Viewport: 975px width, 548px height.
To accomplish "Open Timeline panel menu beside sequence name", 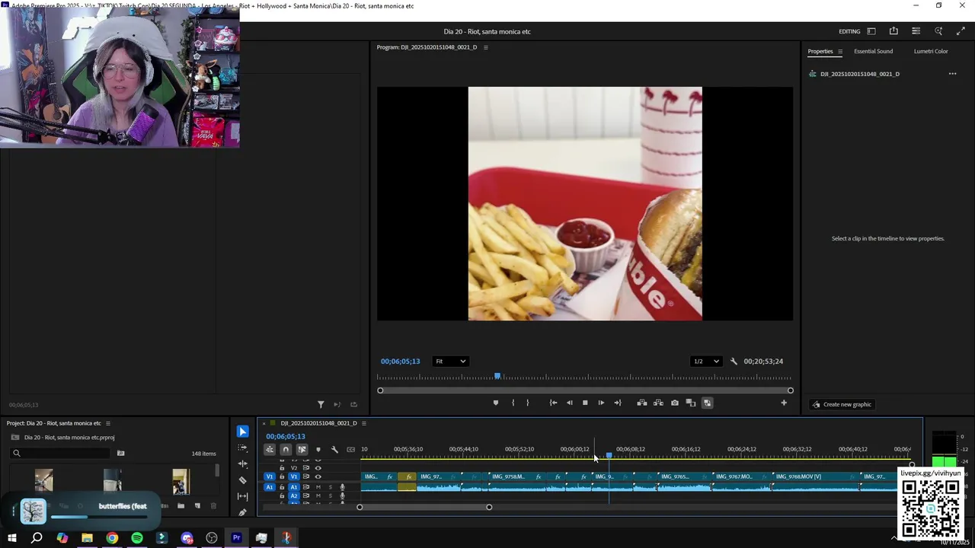I will pyautogui.click(x=363, y=423).
